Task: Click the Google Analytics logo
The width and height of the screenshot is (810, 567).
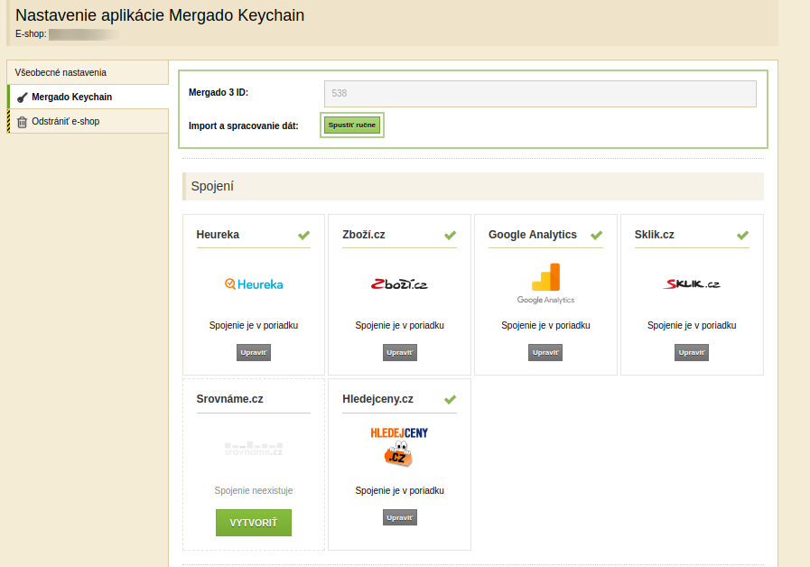Action: pyautogui.click(x=545, y=283)
